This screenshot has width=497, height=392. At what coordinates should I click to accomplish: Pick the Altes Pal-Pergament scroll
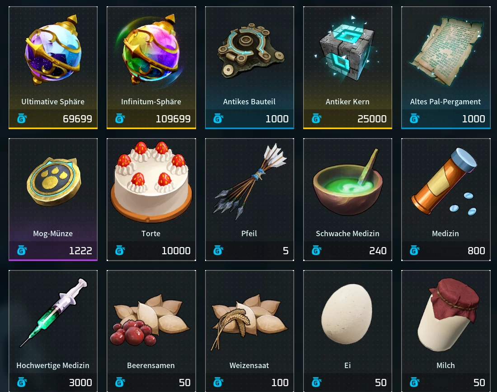(445, 51)
